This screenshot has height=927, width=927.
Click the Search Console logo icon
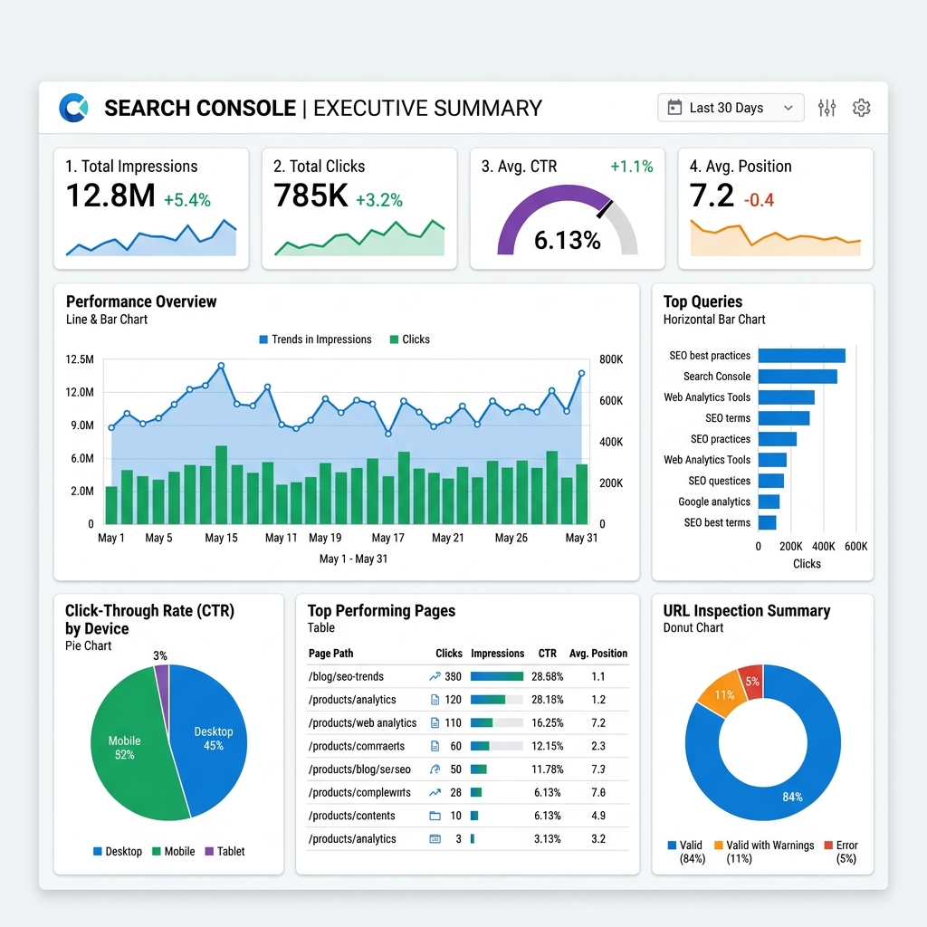(74, 108)
